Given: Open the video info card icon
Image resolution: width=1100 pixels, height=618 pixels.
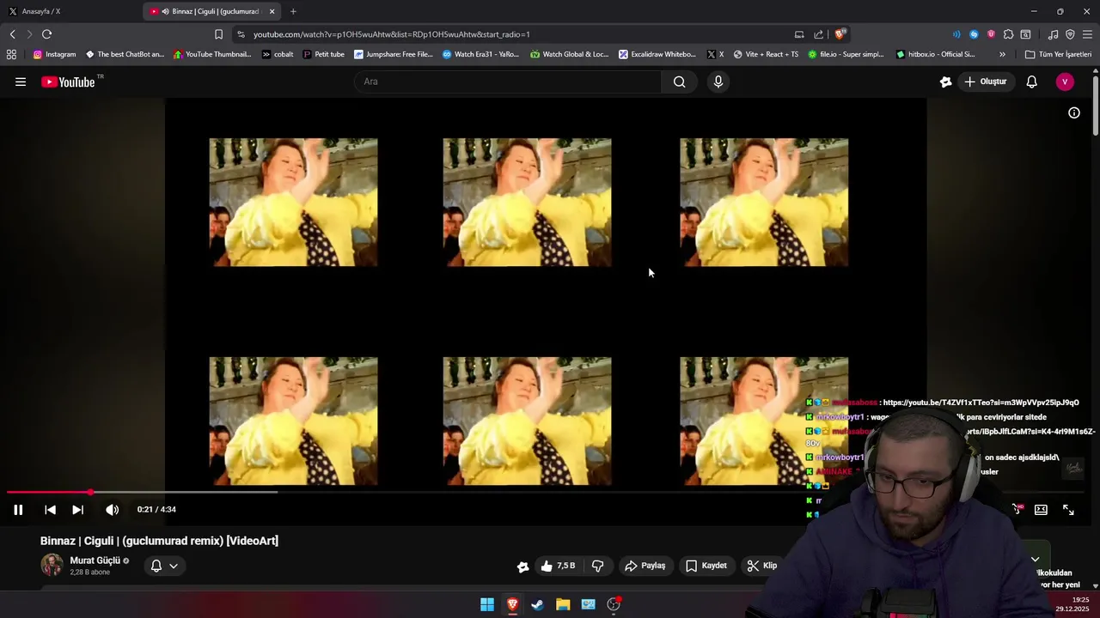Looking at the screenshot, I should pyautogui.click(x=1074, y=112).
